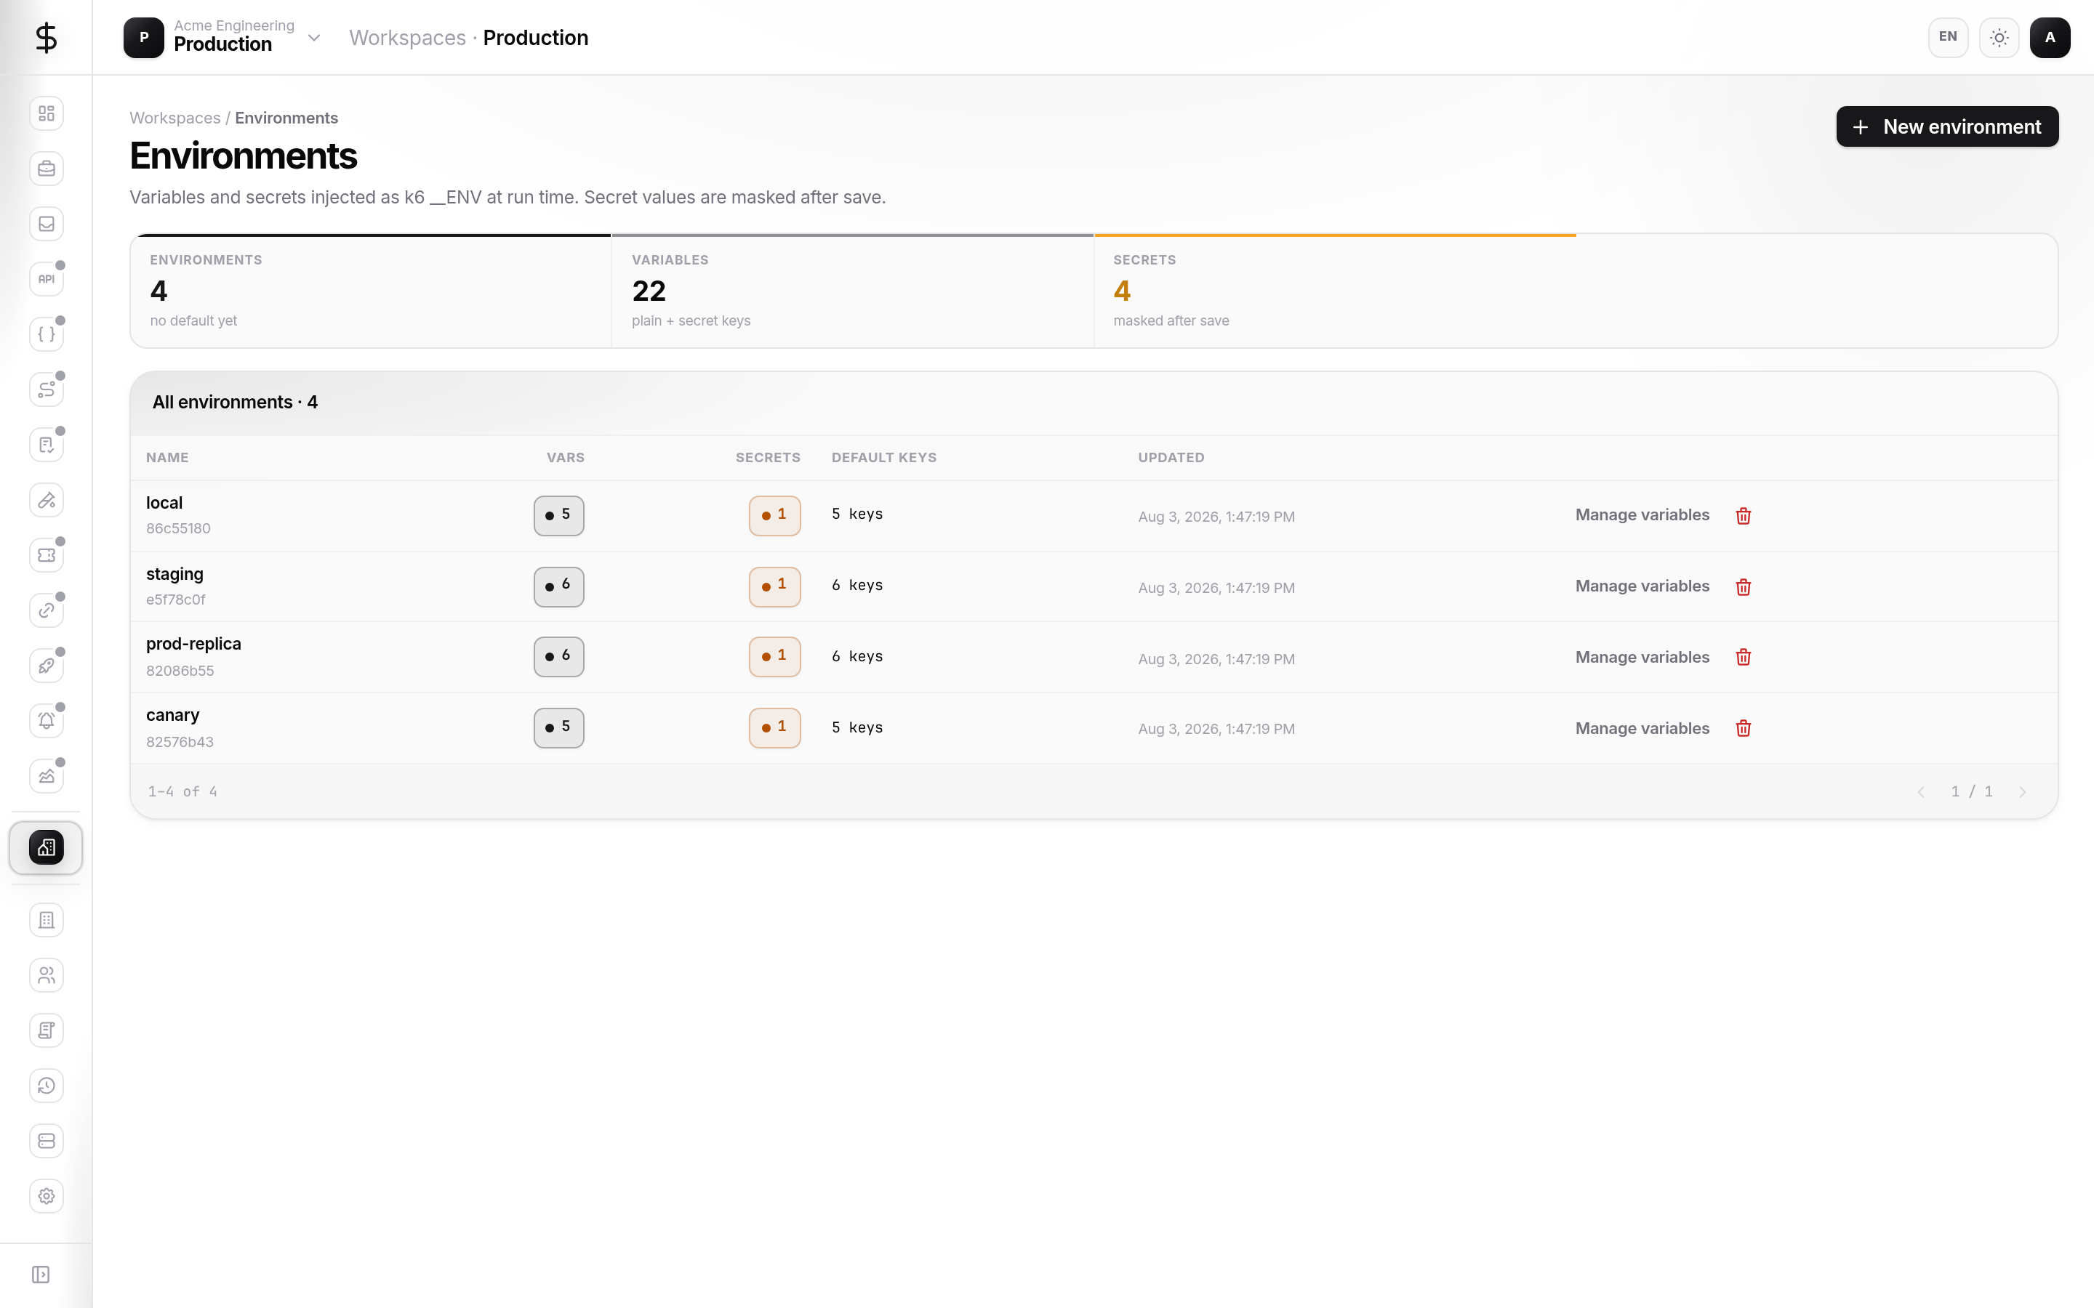Open the test tube icon in sidebar
2094x1308 pixels.
click(47, 500)
